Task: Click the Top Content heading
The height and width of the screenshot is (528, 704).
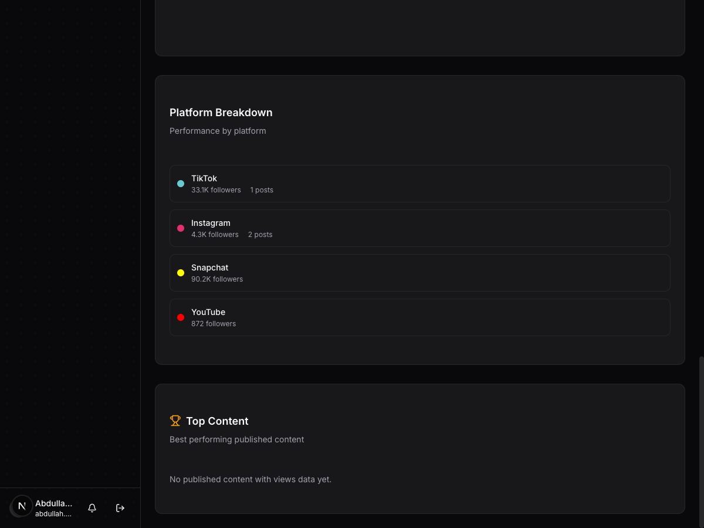Action: click(217, 421)
